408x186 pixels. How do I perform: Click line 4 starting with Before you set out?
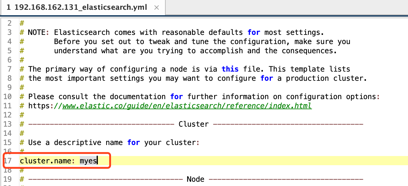point(202,42)
